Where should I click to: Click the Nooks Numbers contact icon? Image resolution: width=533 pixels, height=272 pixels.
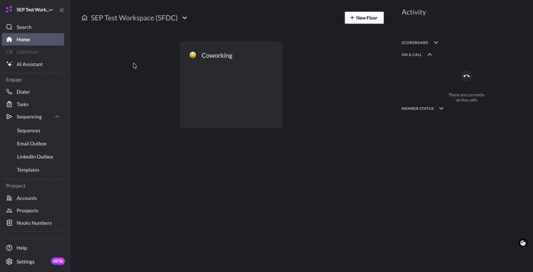tap(9, 223)
